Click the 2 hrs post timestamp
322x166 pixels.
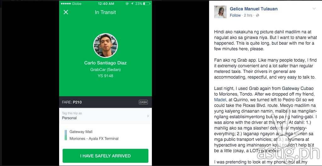248,15
